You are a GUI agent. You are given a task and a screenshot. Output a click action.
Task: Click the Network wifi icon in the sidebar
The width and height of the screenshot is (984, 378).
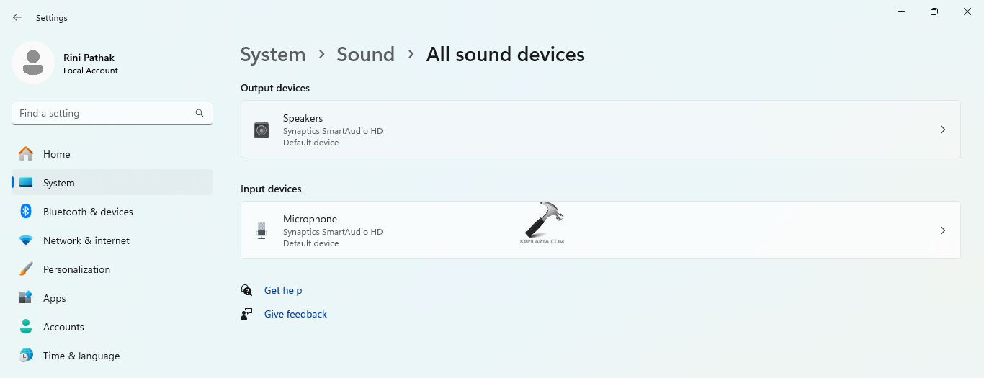tap(26, 240)
